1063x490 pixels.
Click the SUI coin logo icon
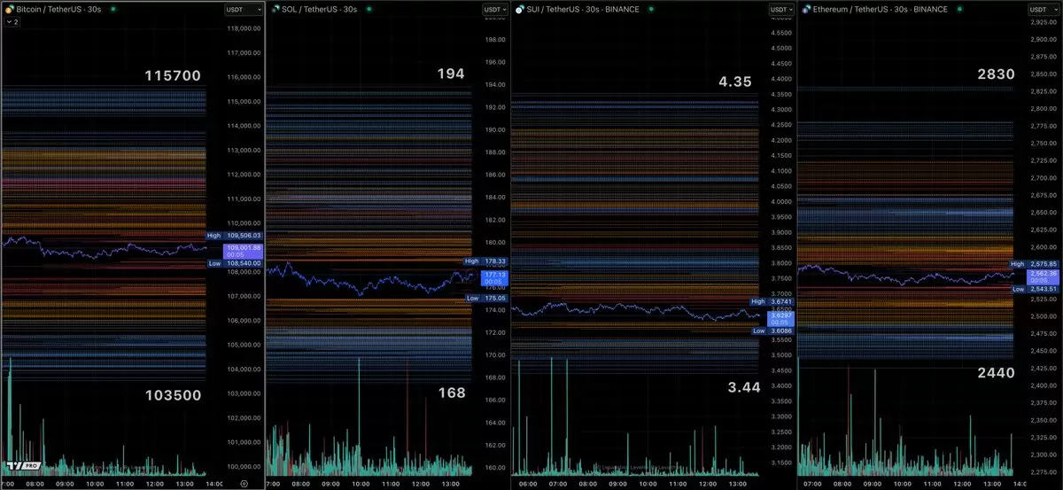[519, 9]
